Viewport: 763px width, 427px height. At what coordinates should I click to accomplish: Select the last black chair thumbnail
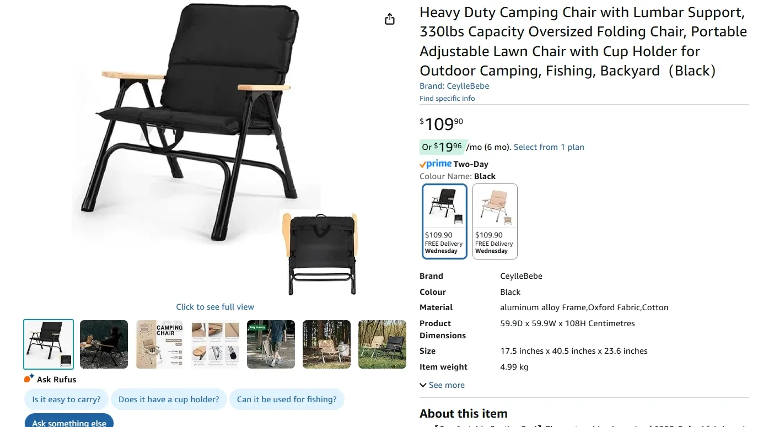pyautogui.click(x=382, y=344)
